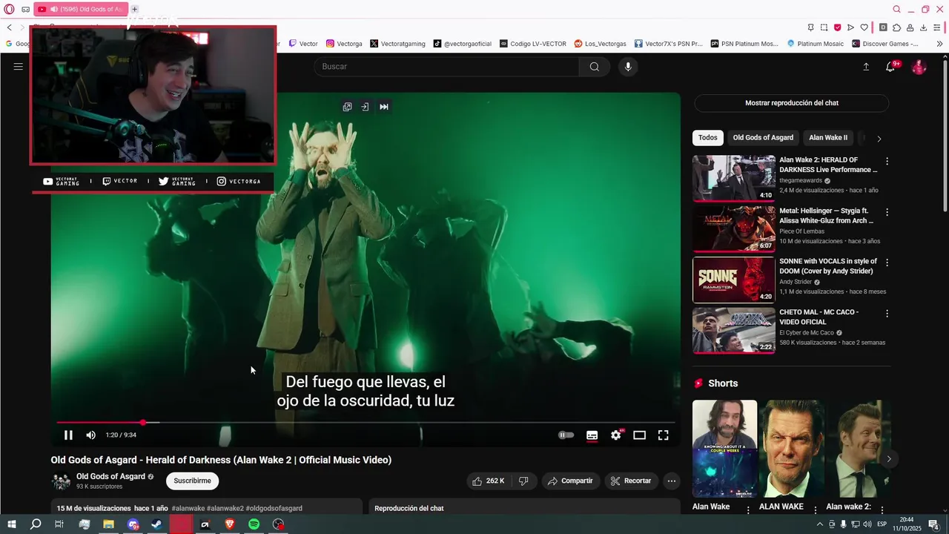This screenshot has height=534, width=949.
Task: Open options for the SONNE with VOCALS video
Action: (x=887, y=263)
